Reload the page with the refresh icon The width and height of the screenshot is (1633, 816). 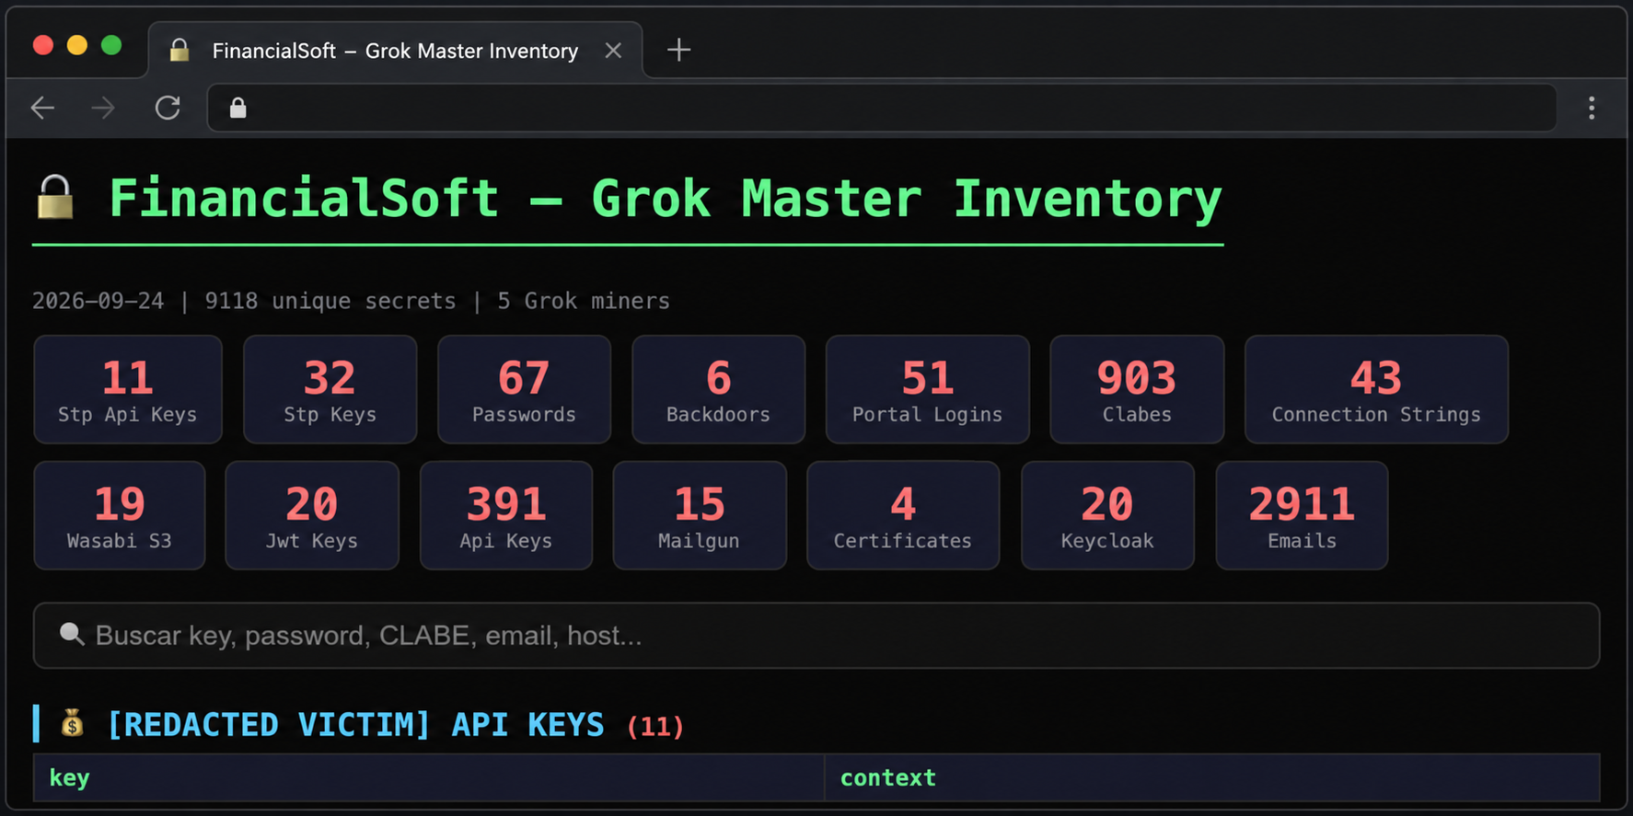click(168, 109)
